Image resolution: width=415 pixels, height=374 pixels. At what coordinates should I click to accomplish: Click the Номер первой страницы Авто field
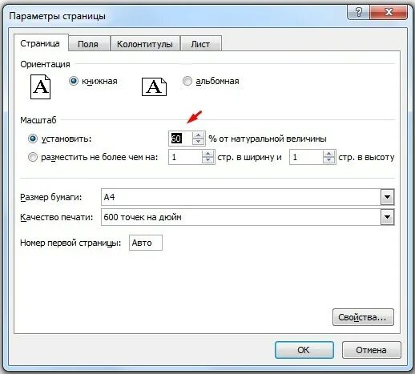point(146,243)
